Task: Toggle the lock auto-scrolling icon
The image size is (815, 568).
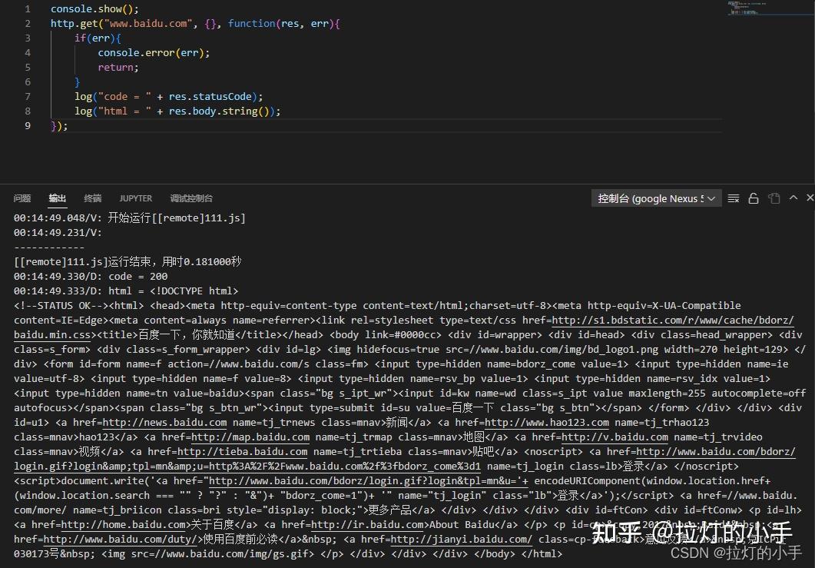Action: [753, 198]
